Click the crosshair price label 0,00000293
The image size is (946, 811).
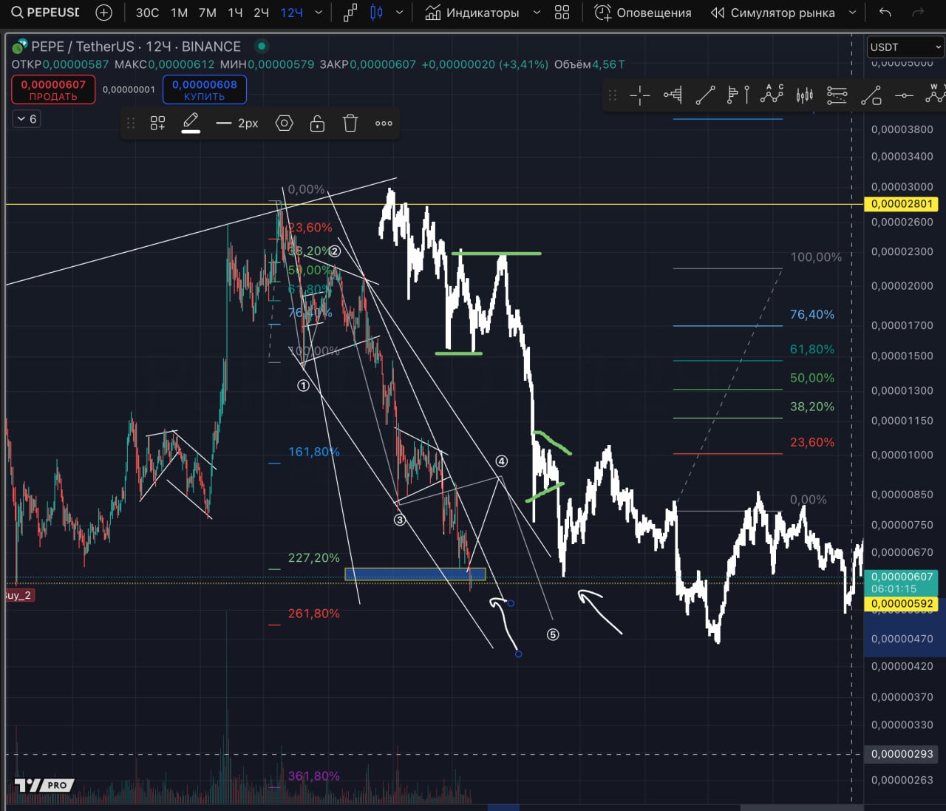click(x=901, y=754)
